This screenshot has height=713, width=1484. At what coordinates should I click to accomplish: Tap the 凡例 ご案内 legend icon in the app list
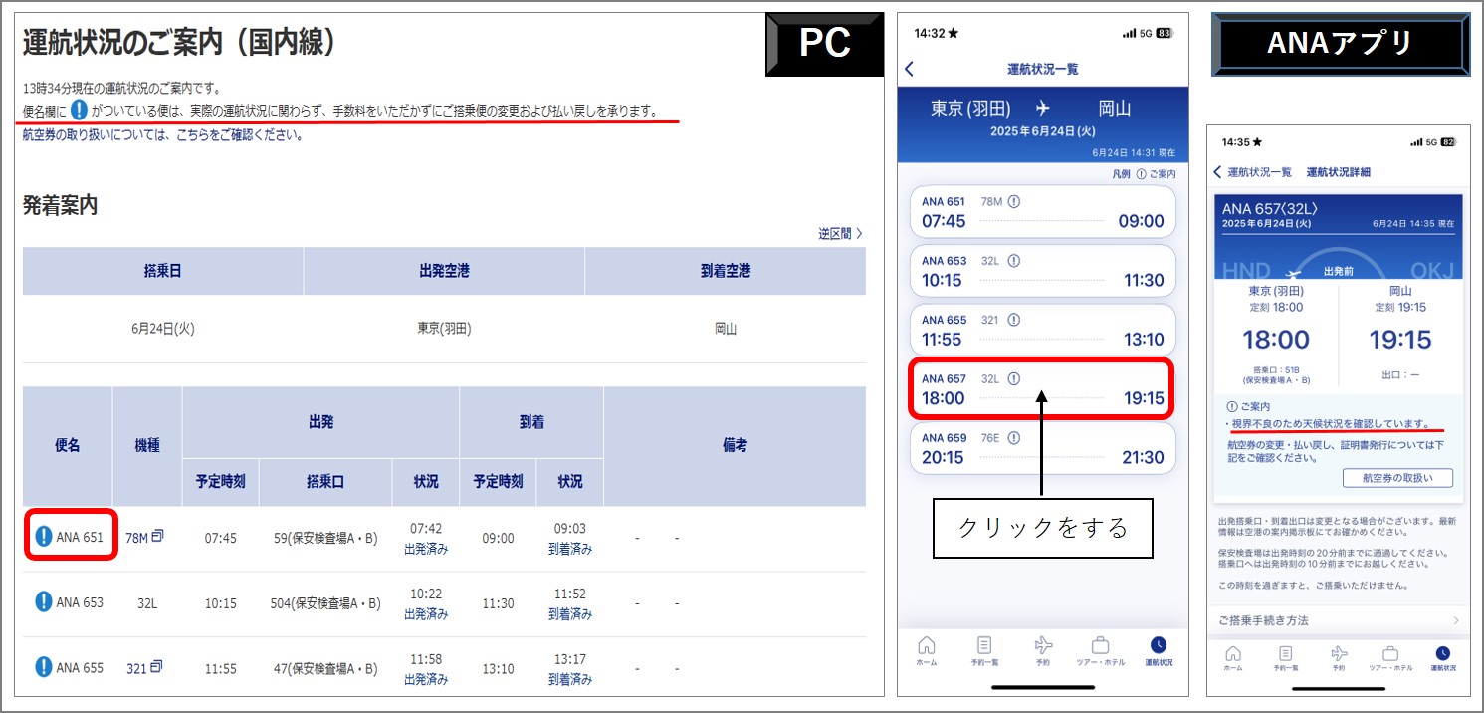pos(1142,174)
